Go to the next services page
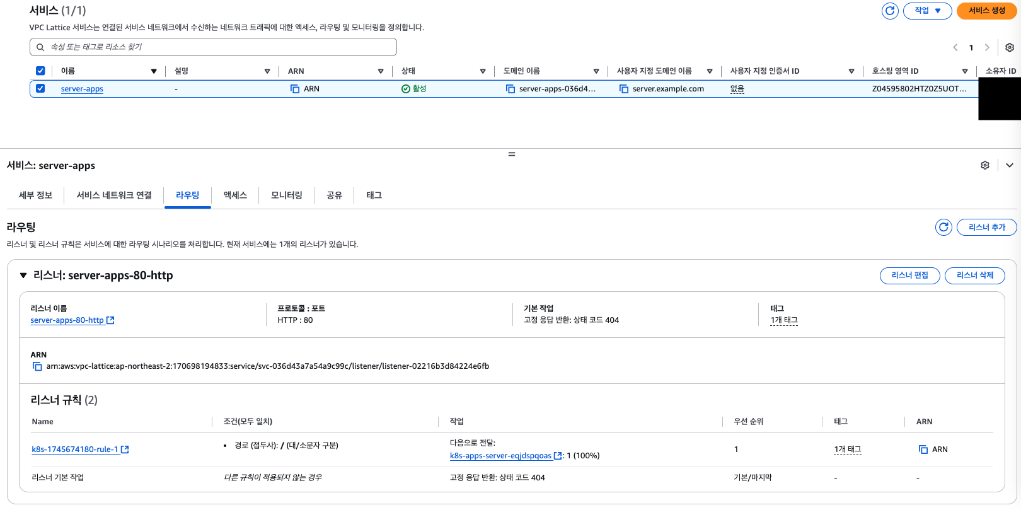Screen dimensions: 1021x510 tap(987, 47)
